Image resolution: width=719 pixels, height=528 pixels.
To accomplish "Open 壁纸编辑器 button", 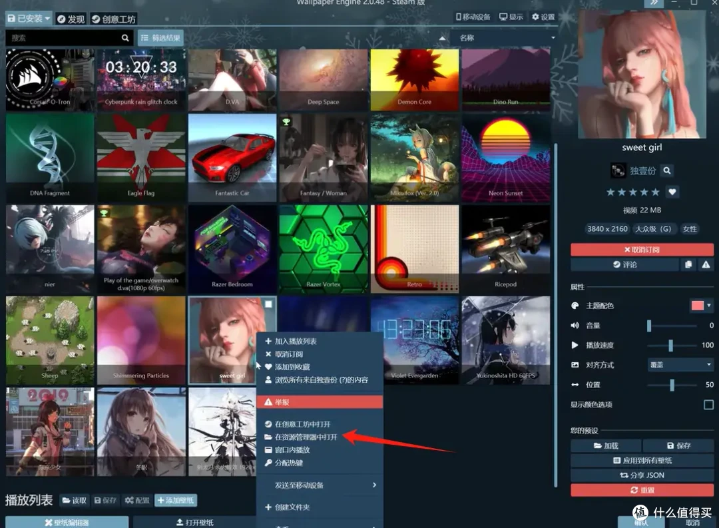I will click(x=67, y=522).
